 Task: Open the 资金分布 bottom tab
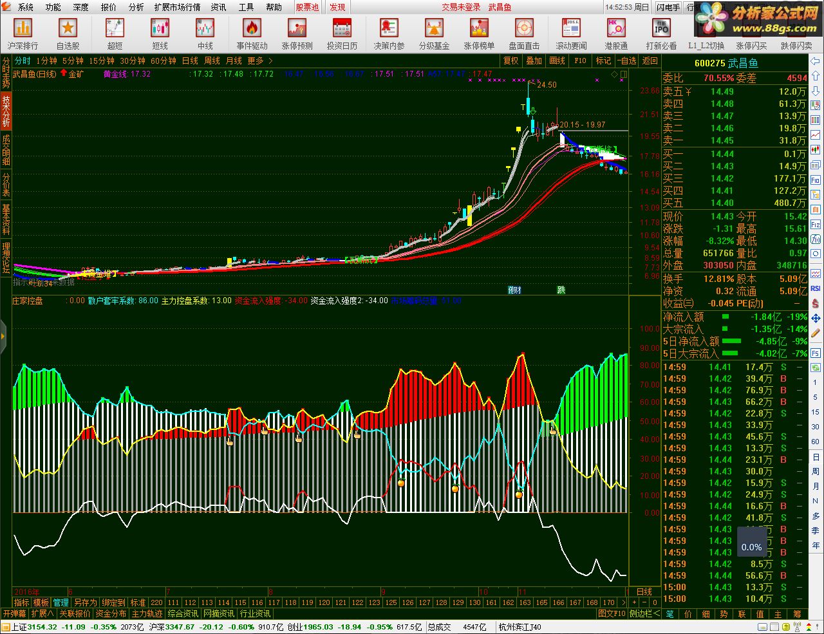tap(111, 613)
